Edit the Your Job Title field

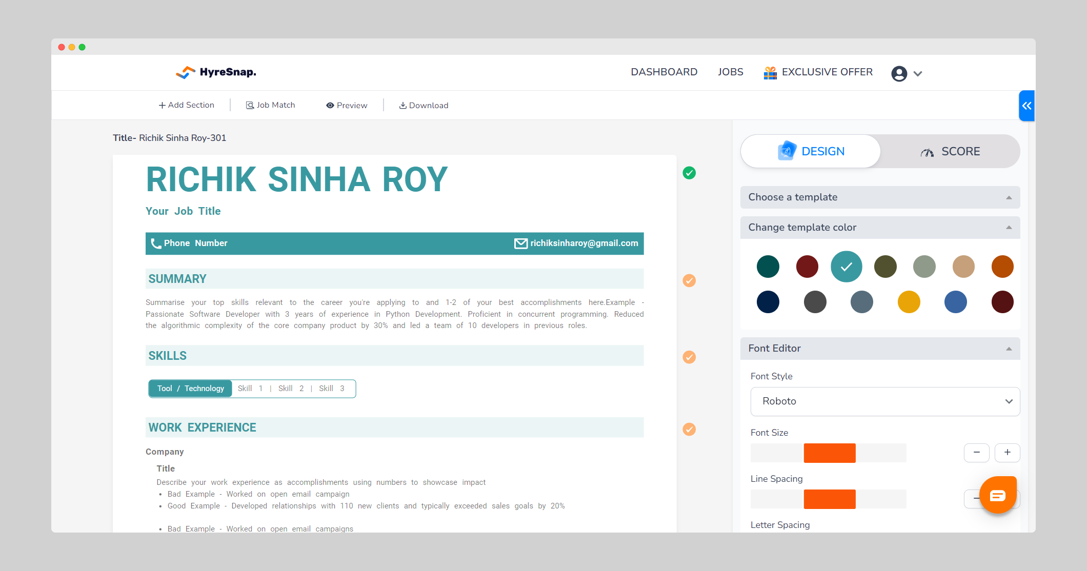point(183,211)
